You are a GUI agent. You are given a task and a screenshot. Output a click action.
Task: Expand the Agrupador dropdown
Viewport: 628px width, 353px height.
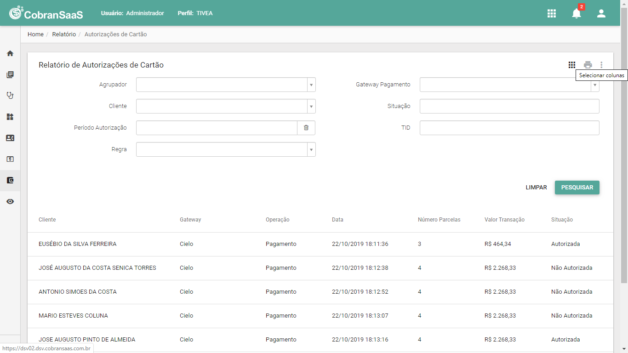pyautogui.click(x=311, y=85)
